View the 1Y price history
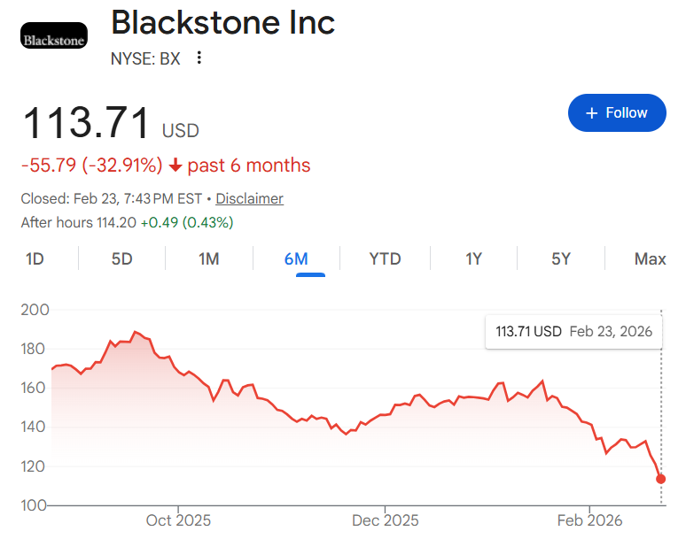Screen dimensions: 686x539 click(473, 259)
